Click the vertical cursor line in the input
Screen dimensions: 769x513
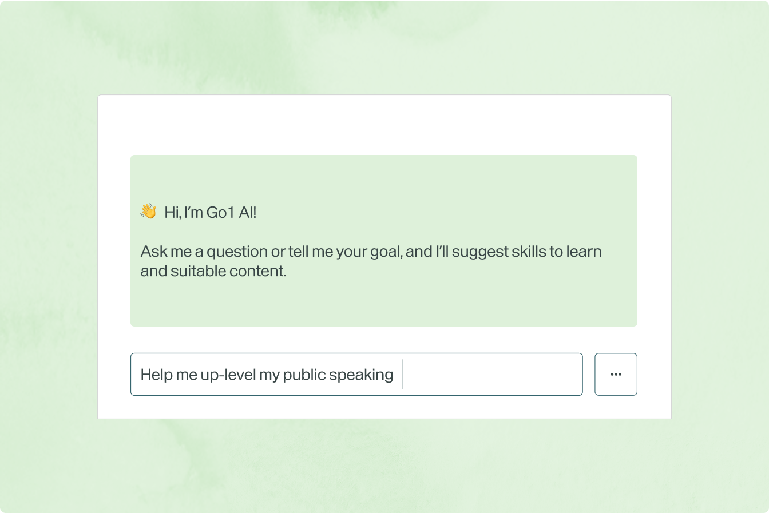click(403, 375)
